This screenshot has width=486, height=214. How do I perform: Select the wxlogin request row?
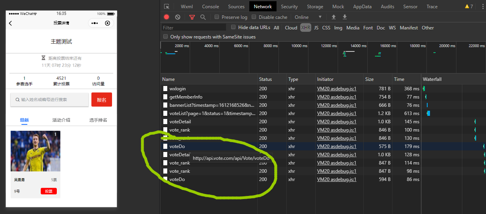tap(323, 89)
